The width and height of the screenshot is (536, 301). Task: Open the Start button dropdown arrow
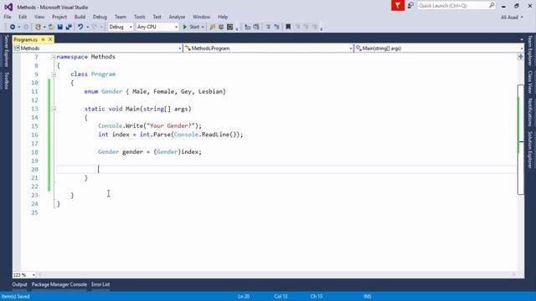tap(203, 27)
